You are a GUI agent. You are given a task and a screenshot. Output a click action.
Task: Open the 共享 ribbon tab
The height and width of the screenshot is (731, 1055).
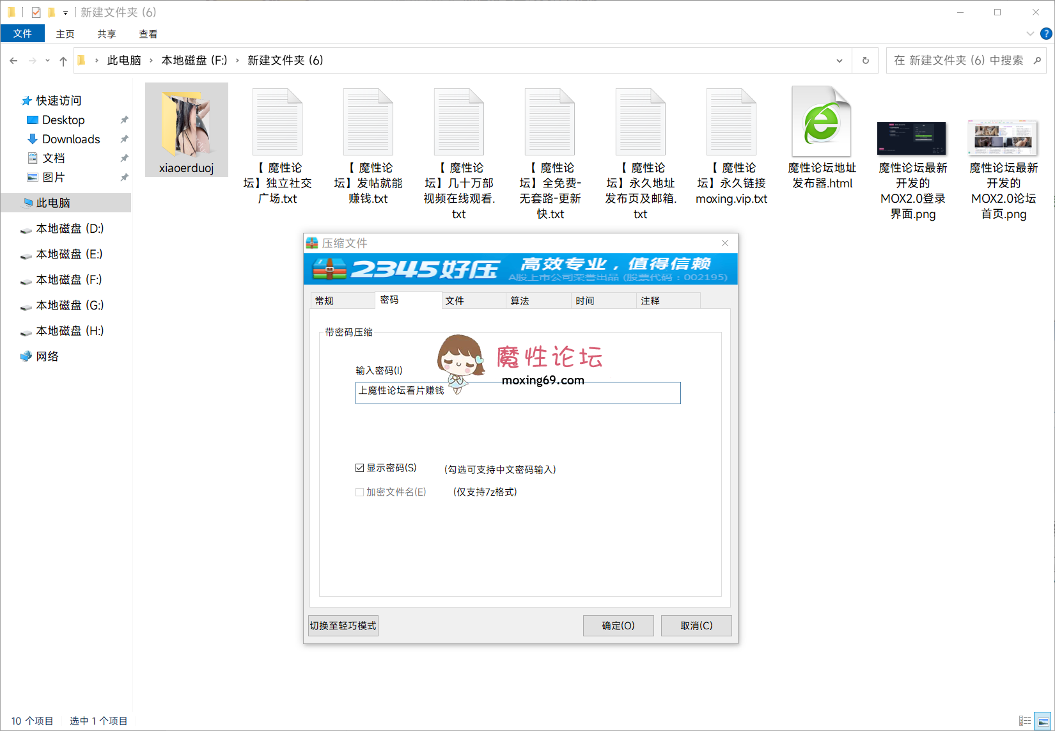coord(107,34)
